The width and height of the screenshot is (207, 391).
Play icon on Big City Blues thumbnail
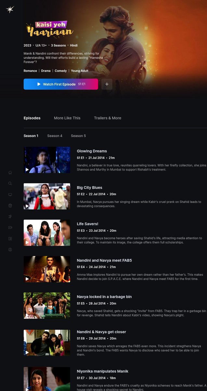pyautogui.click(x=27, y=206)
